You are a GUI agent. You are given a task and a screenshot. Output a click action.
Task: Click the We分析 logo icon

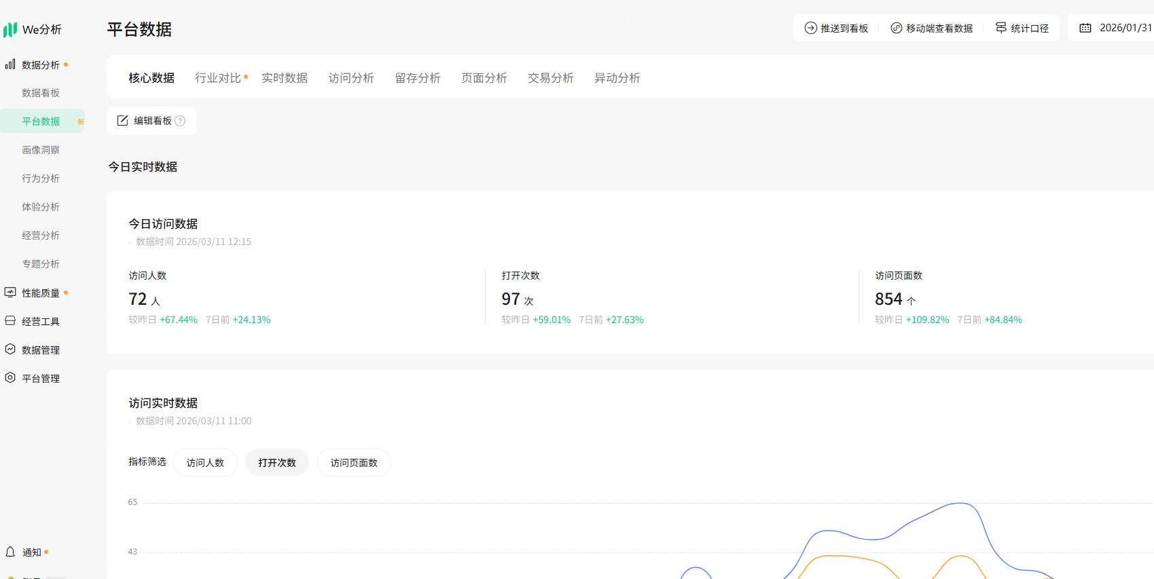pos(10,29)
